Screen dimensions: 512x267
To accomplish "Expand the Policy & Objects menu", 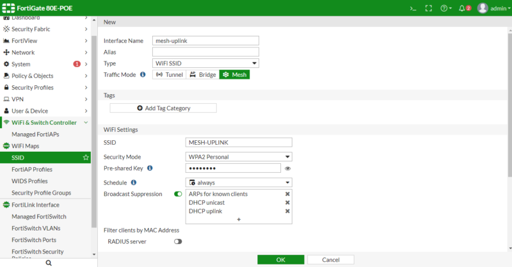I will coord(45,76).
